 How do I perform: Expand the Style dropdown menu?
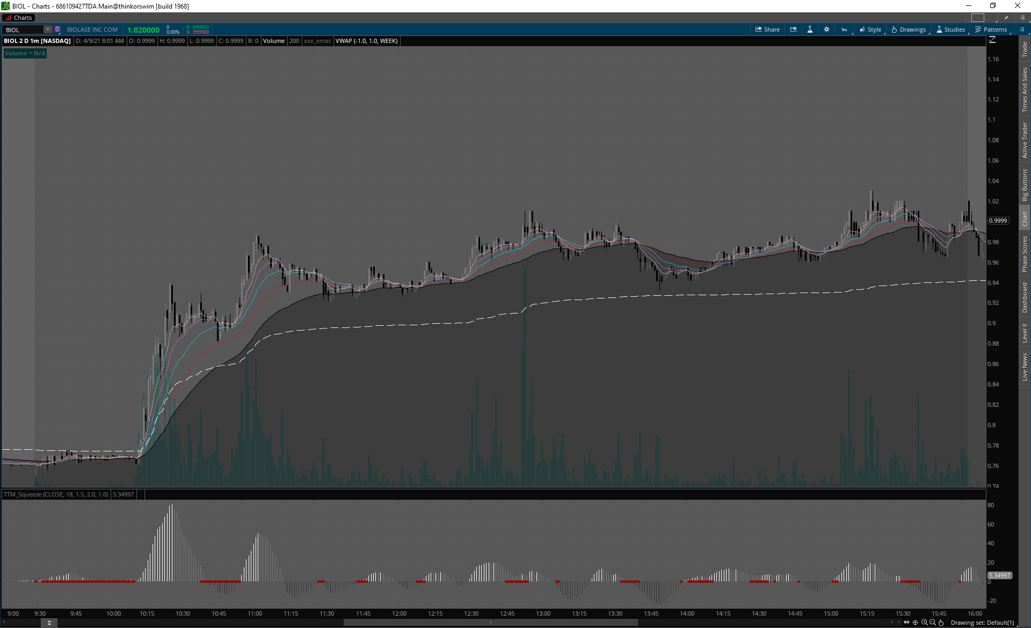(870, 30)
